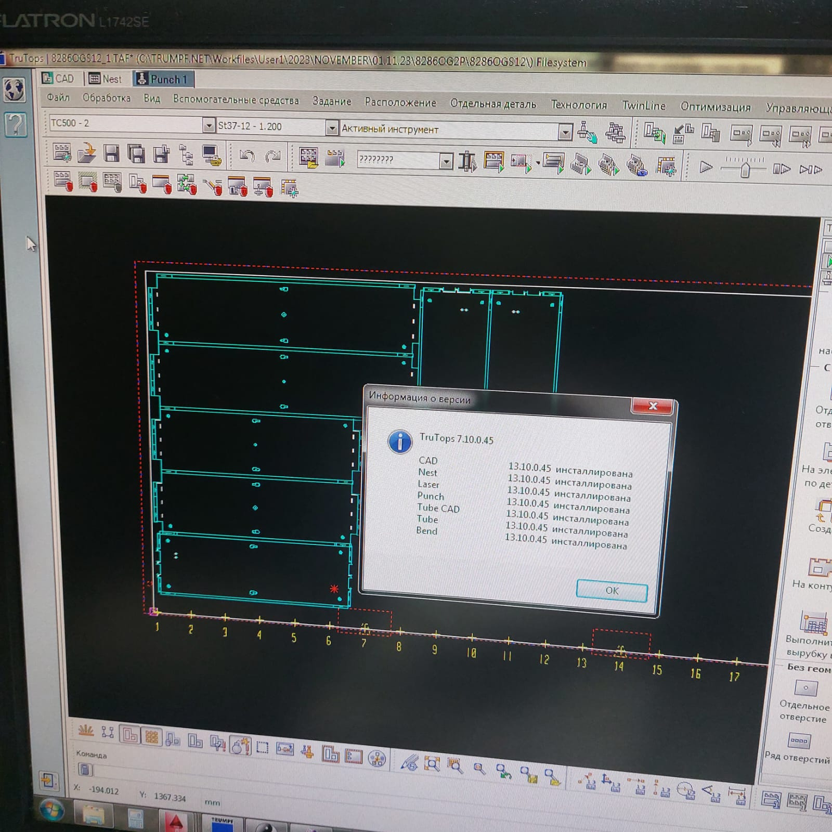Open the Windows Start menu
The image size is (832, 832).
click(51, 811)
